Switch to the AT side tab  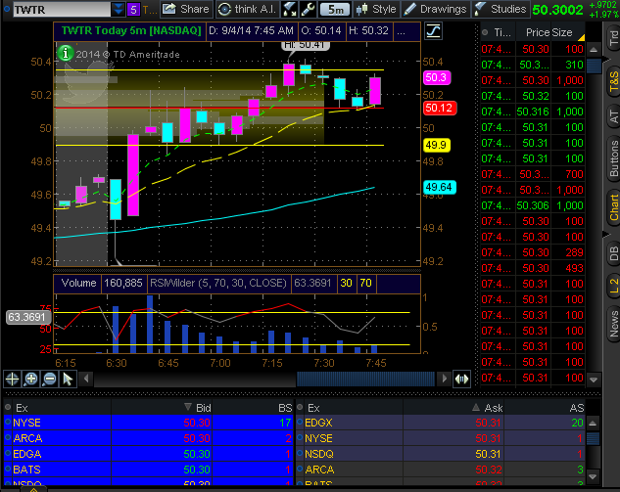point(613,117)
